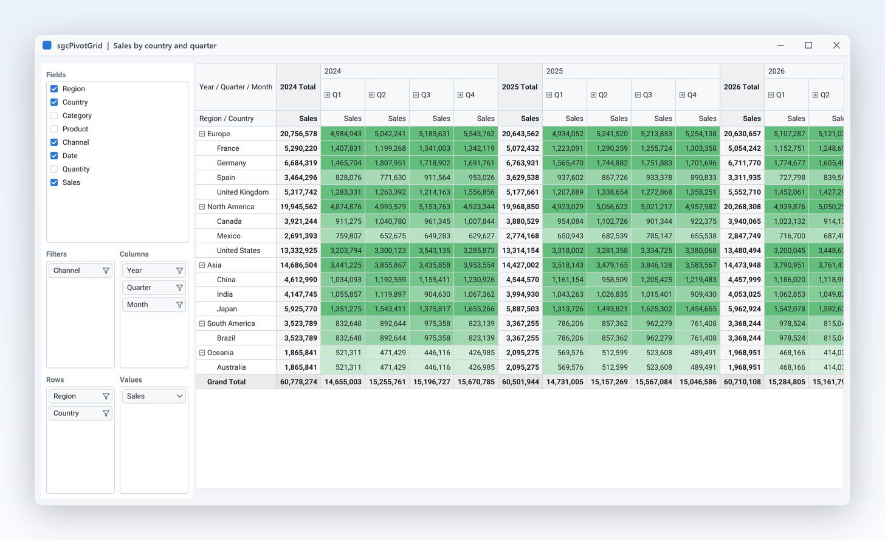The width and height of the screenshot is (885, 540).
Task: Maximize the sgcPivotGrid window
Action: [808, 46]
